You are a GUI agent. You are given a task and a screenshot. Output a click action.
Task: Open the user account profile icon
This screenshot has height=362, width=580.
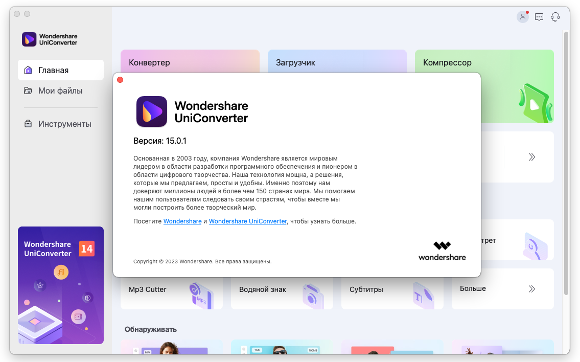coord(523,17)
